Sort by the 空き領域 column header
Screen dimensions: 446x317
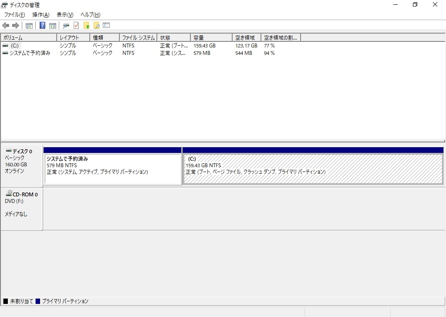coord(247,37)
